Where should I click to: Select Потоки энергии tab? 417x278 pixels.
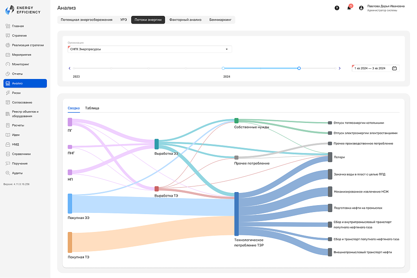point(148,20)
